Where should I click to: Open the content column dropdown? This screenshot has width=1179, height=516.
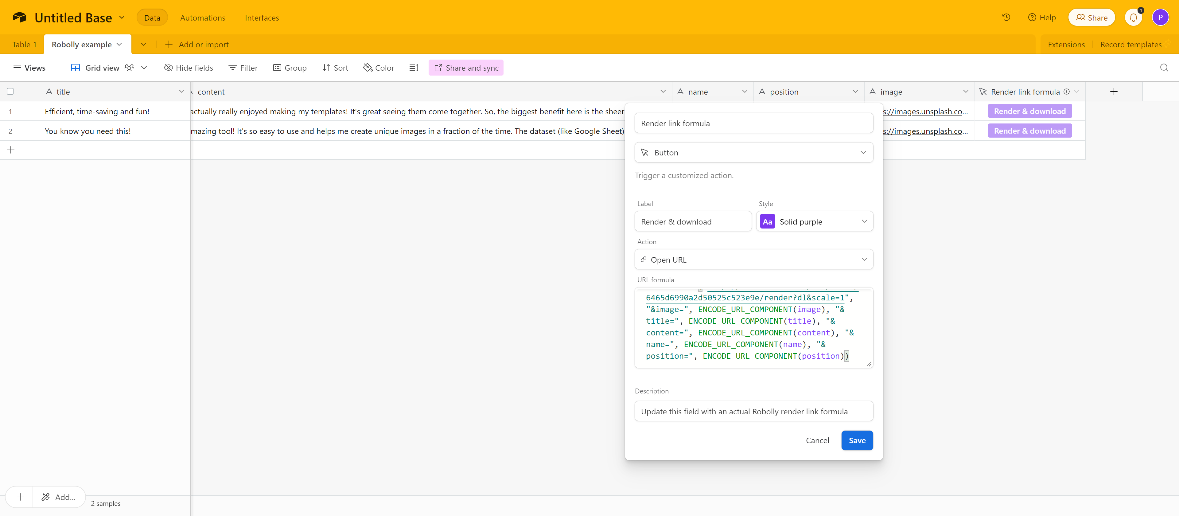click(x=663, y=92)
